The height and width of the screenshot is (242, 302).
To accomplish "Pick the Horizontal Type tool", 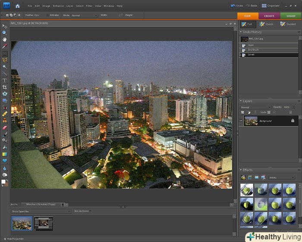I will click(x=5, y=80).
